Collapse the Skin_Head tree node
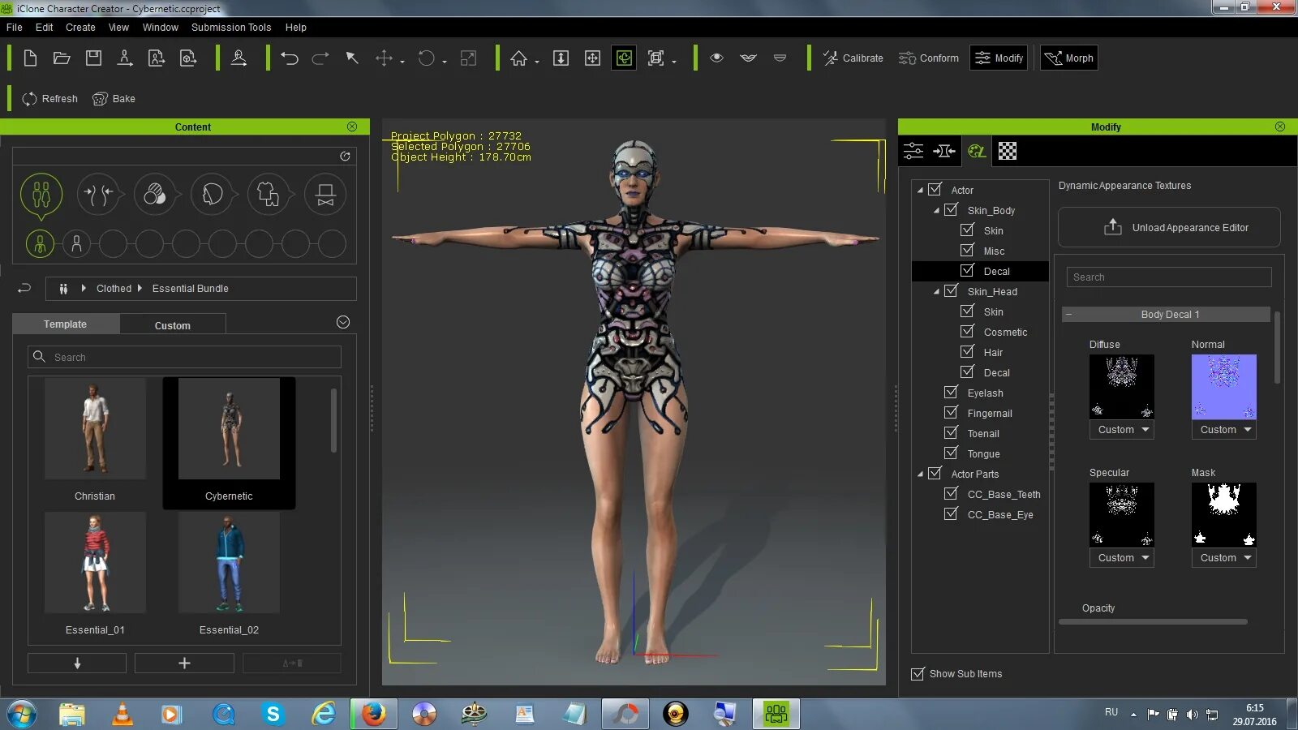This screenshot has height=730, width=1298. click(936, 292)
